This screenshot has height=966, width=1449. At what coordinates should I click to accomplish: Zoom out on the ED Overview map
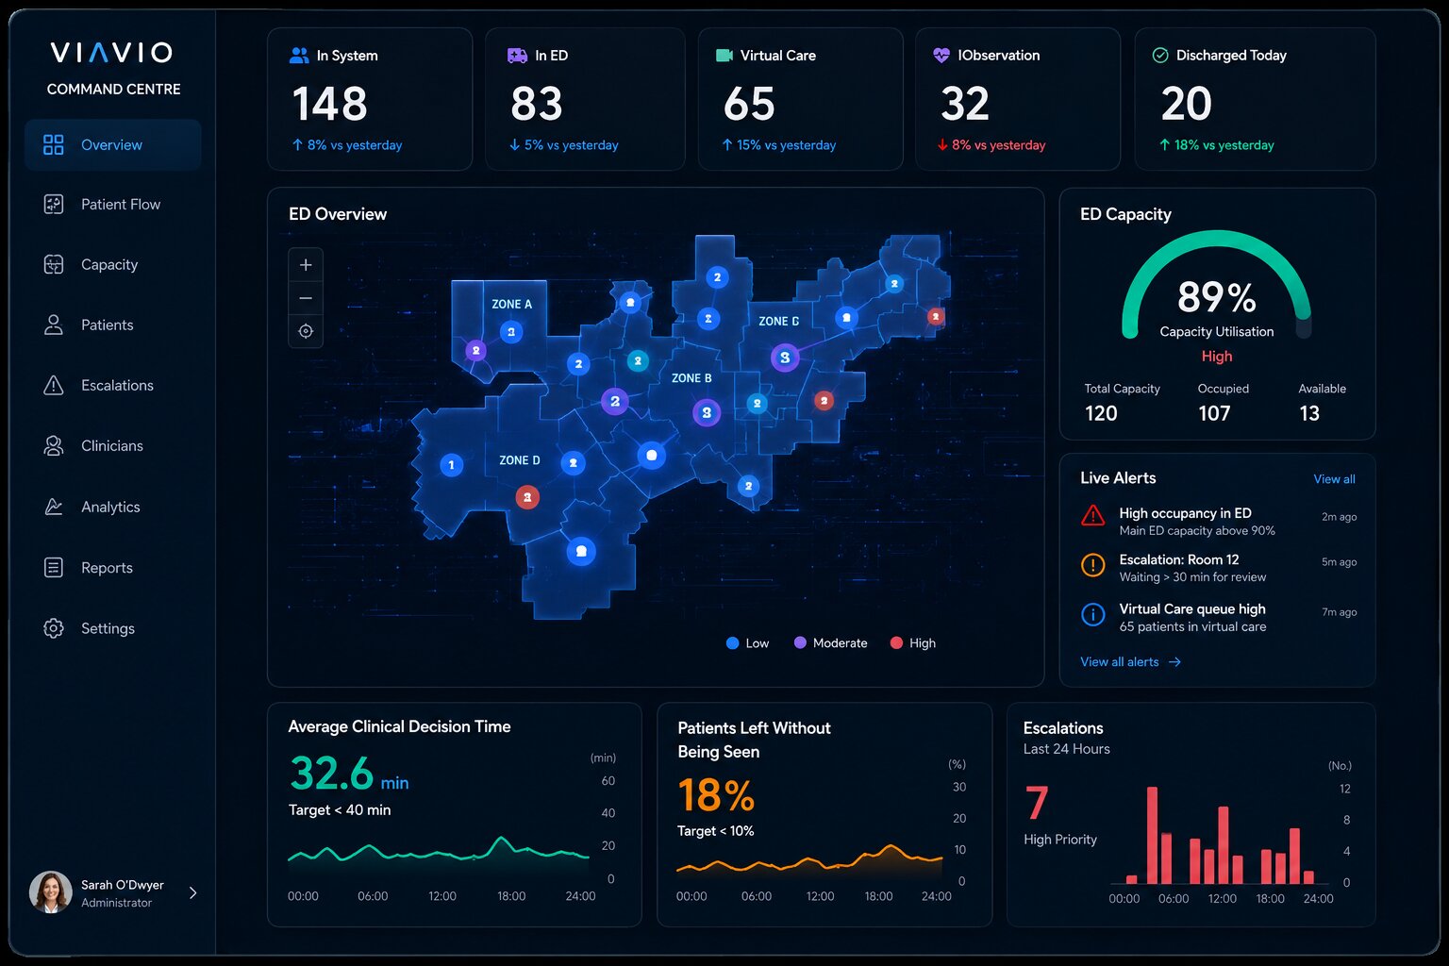click(306, 298)
